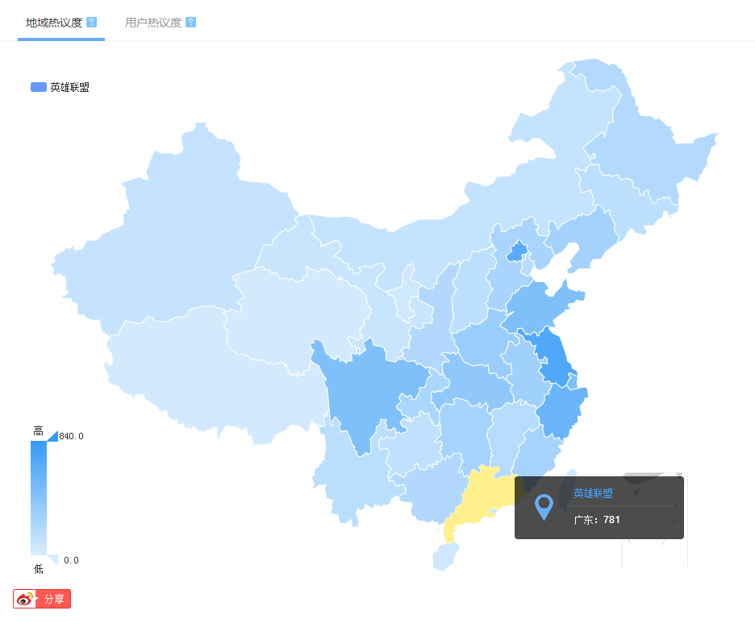
Task: Click the lower 0.0 range handle
Action: (x=52, y=560)
